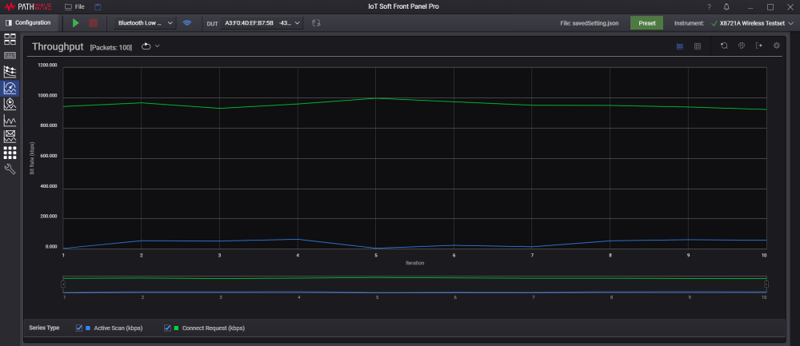Open notifications bell icon
800x346 pixels.
pos(726,6)
